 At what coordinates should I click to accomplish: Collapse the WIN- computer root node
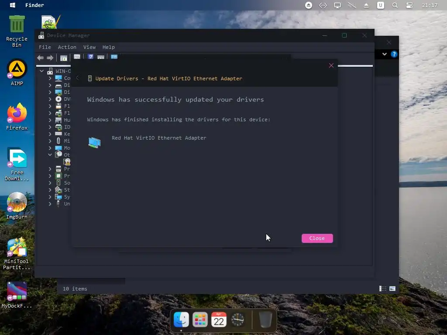coord(41,71)
